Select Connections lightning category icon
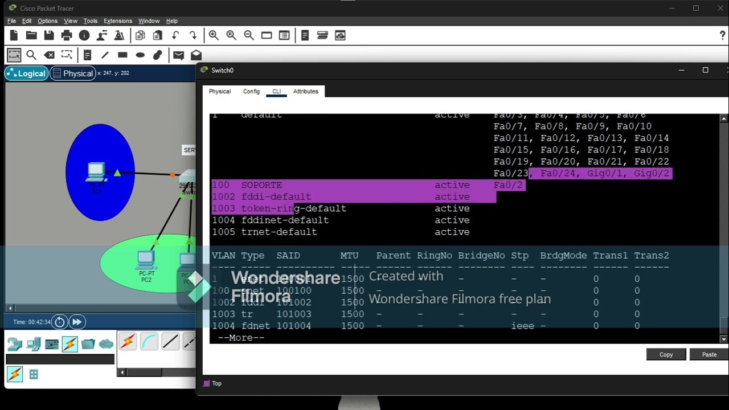 coord(70,343)
